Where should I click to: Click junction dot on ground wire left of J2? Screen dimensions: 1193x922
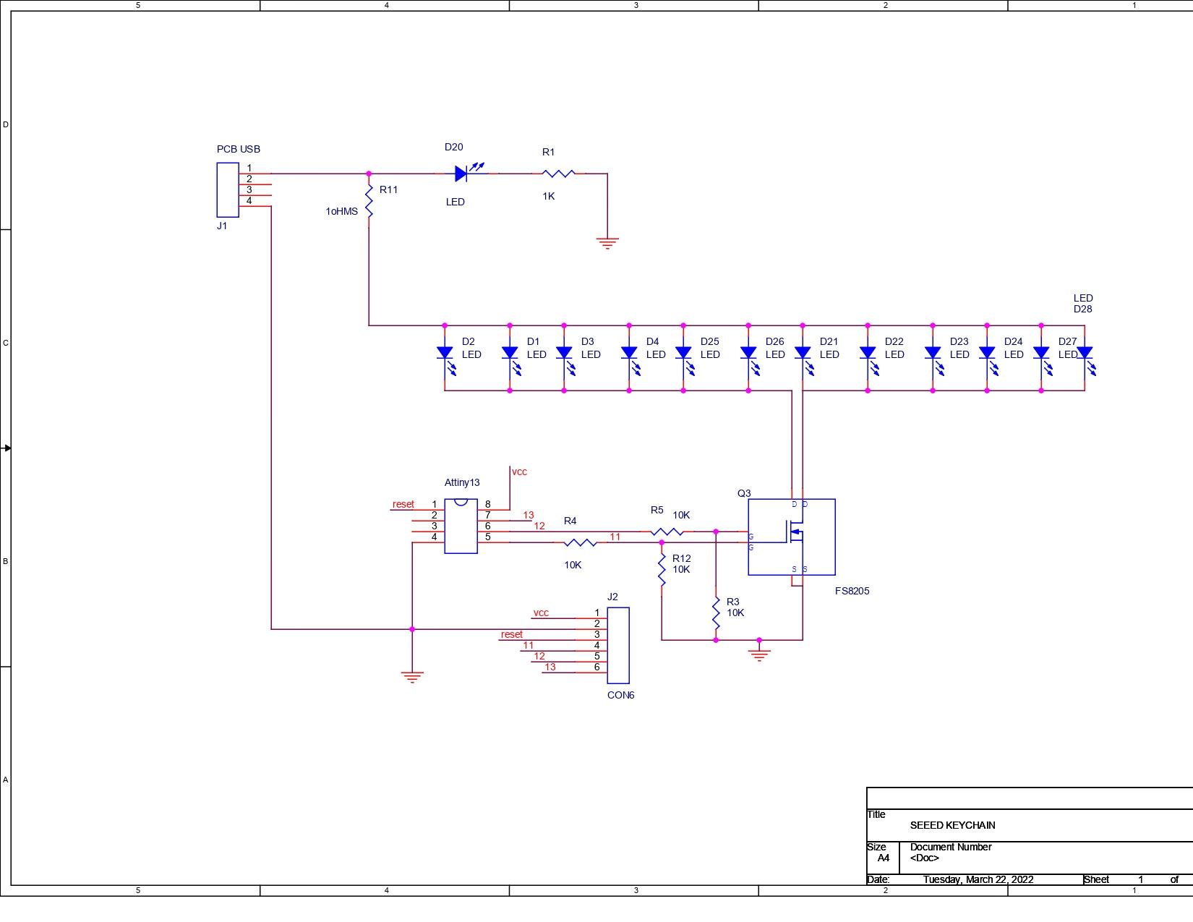[x=412, y=629]
